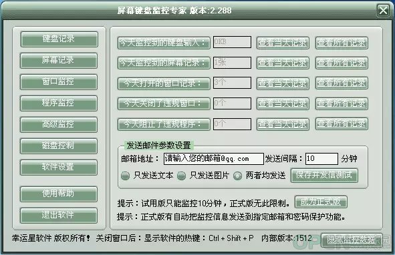Click the keyboard input 0KB field
The width and height of the screenshot is (395, 255).
click(x=233, y=42)
